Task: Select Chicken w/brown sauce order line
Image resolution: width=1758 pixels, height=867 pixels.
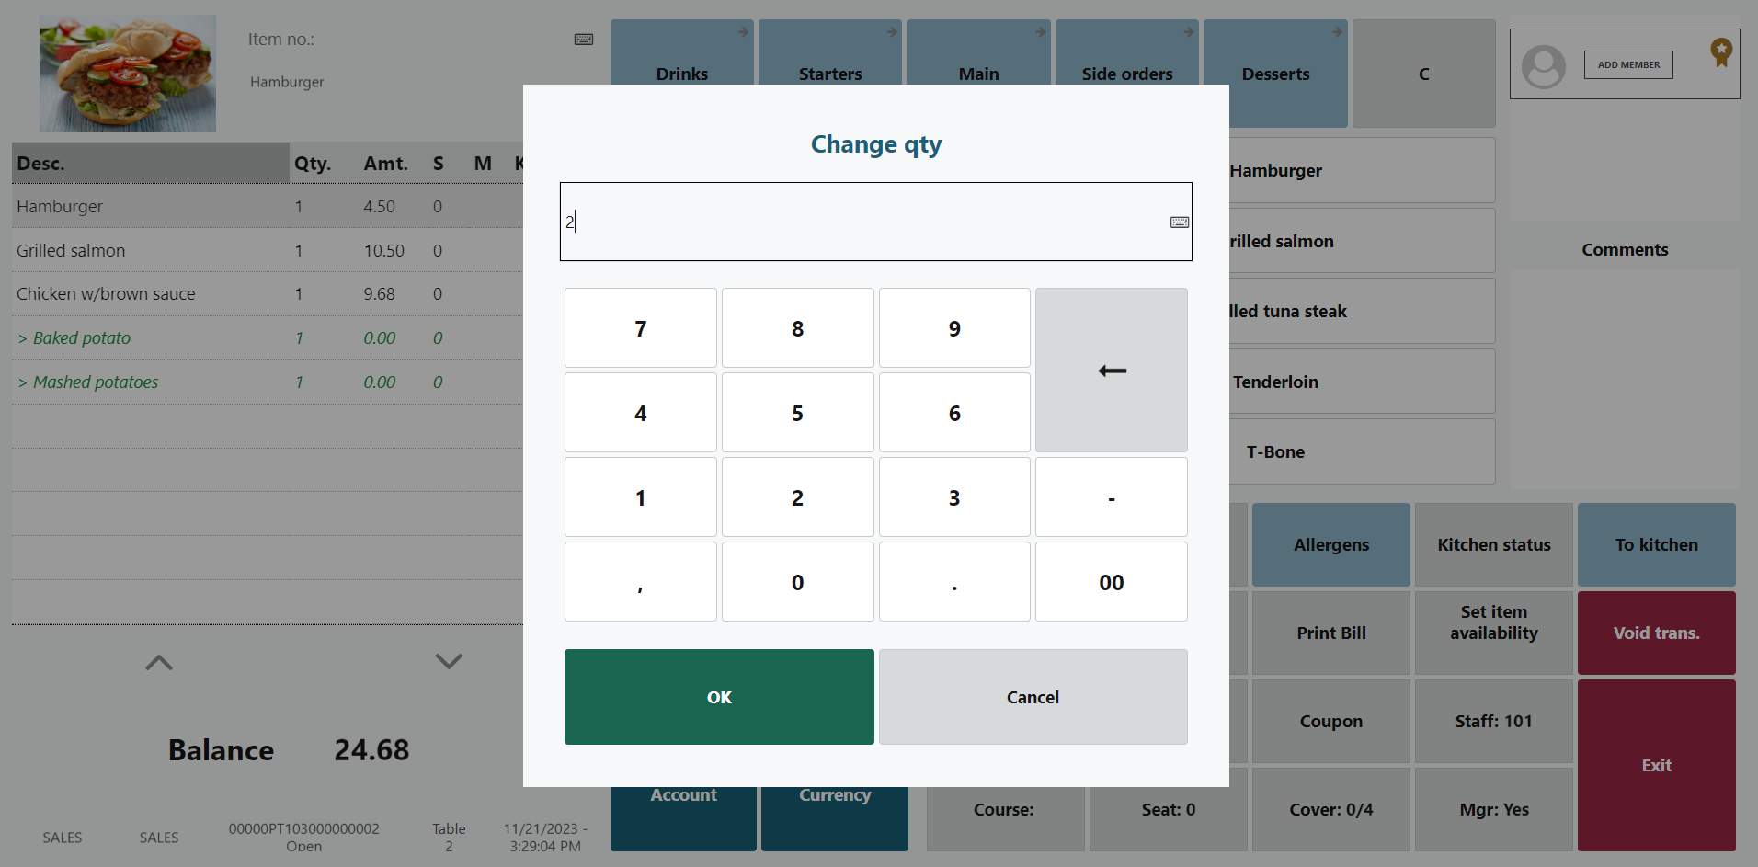Action: coord(268,294)
